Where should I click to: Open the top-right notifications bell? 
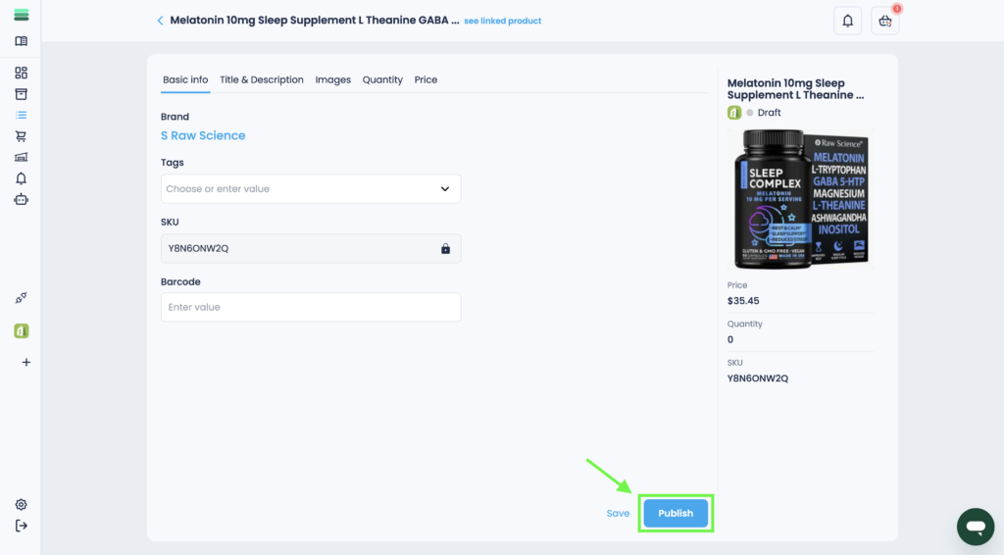tap(847, 21)
